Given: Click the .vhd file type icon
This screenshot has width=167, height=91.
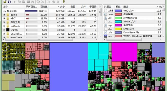Looking at the screenshot, I should pos(106,11).
